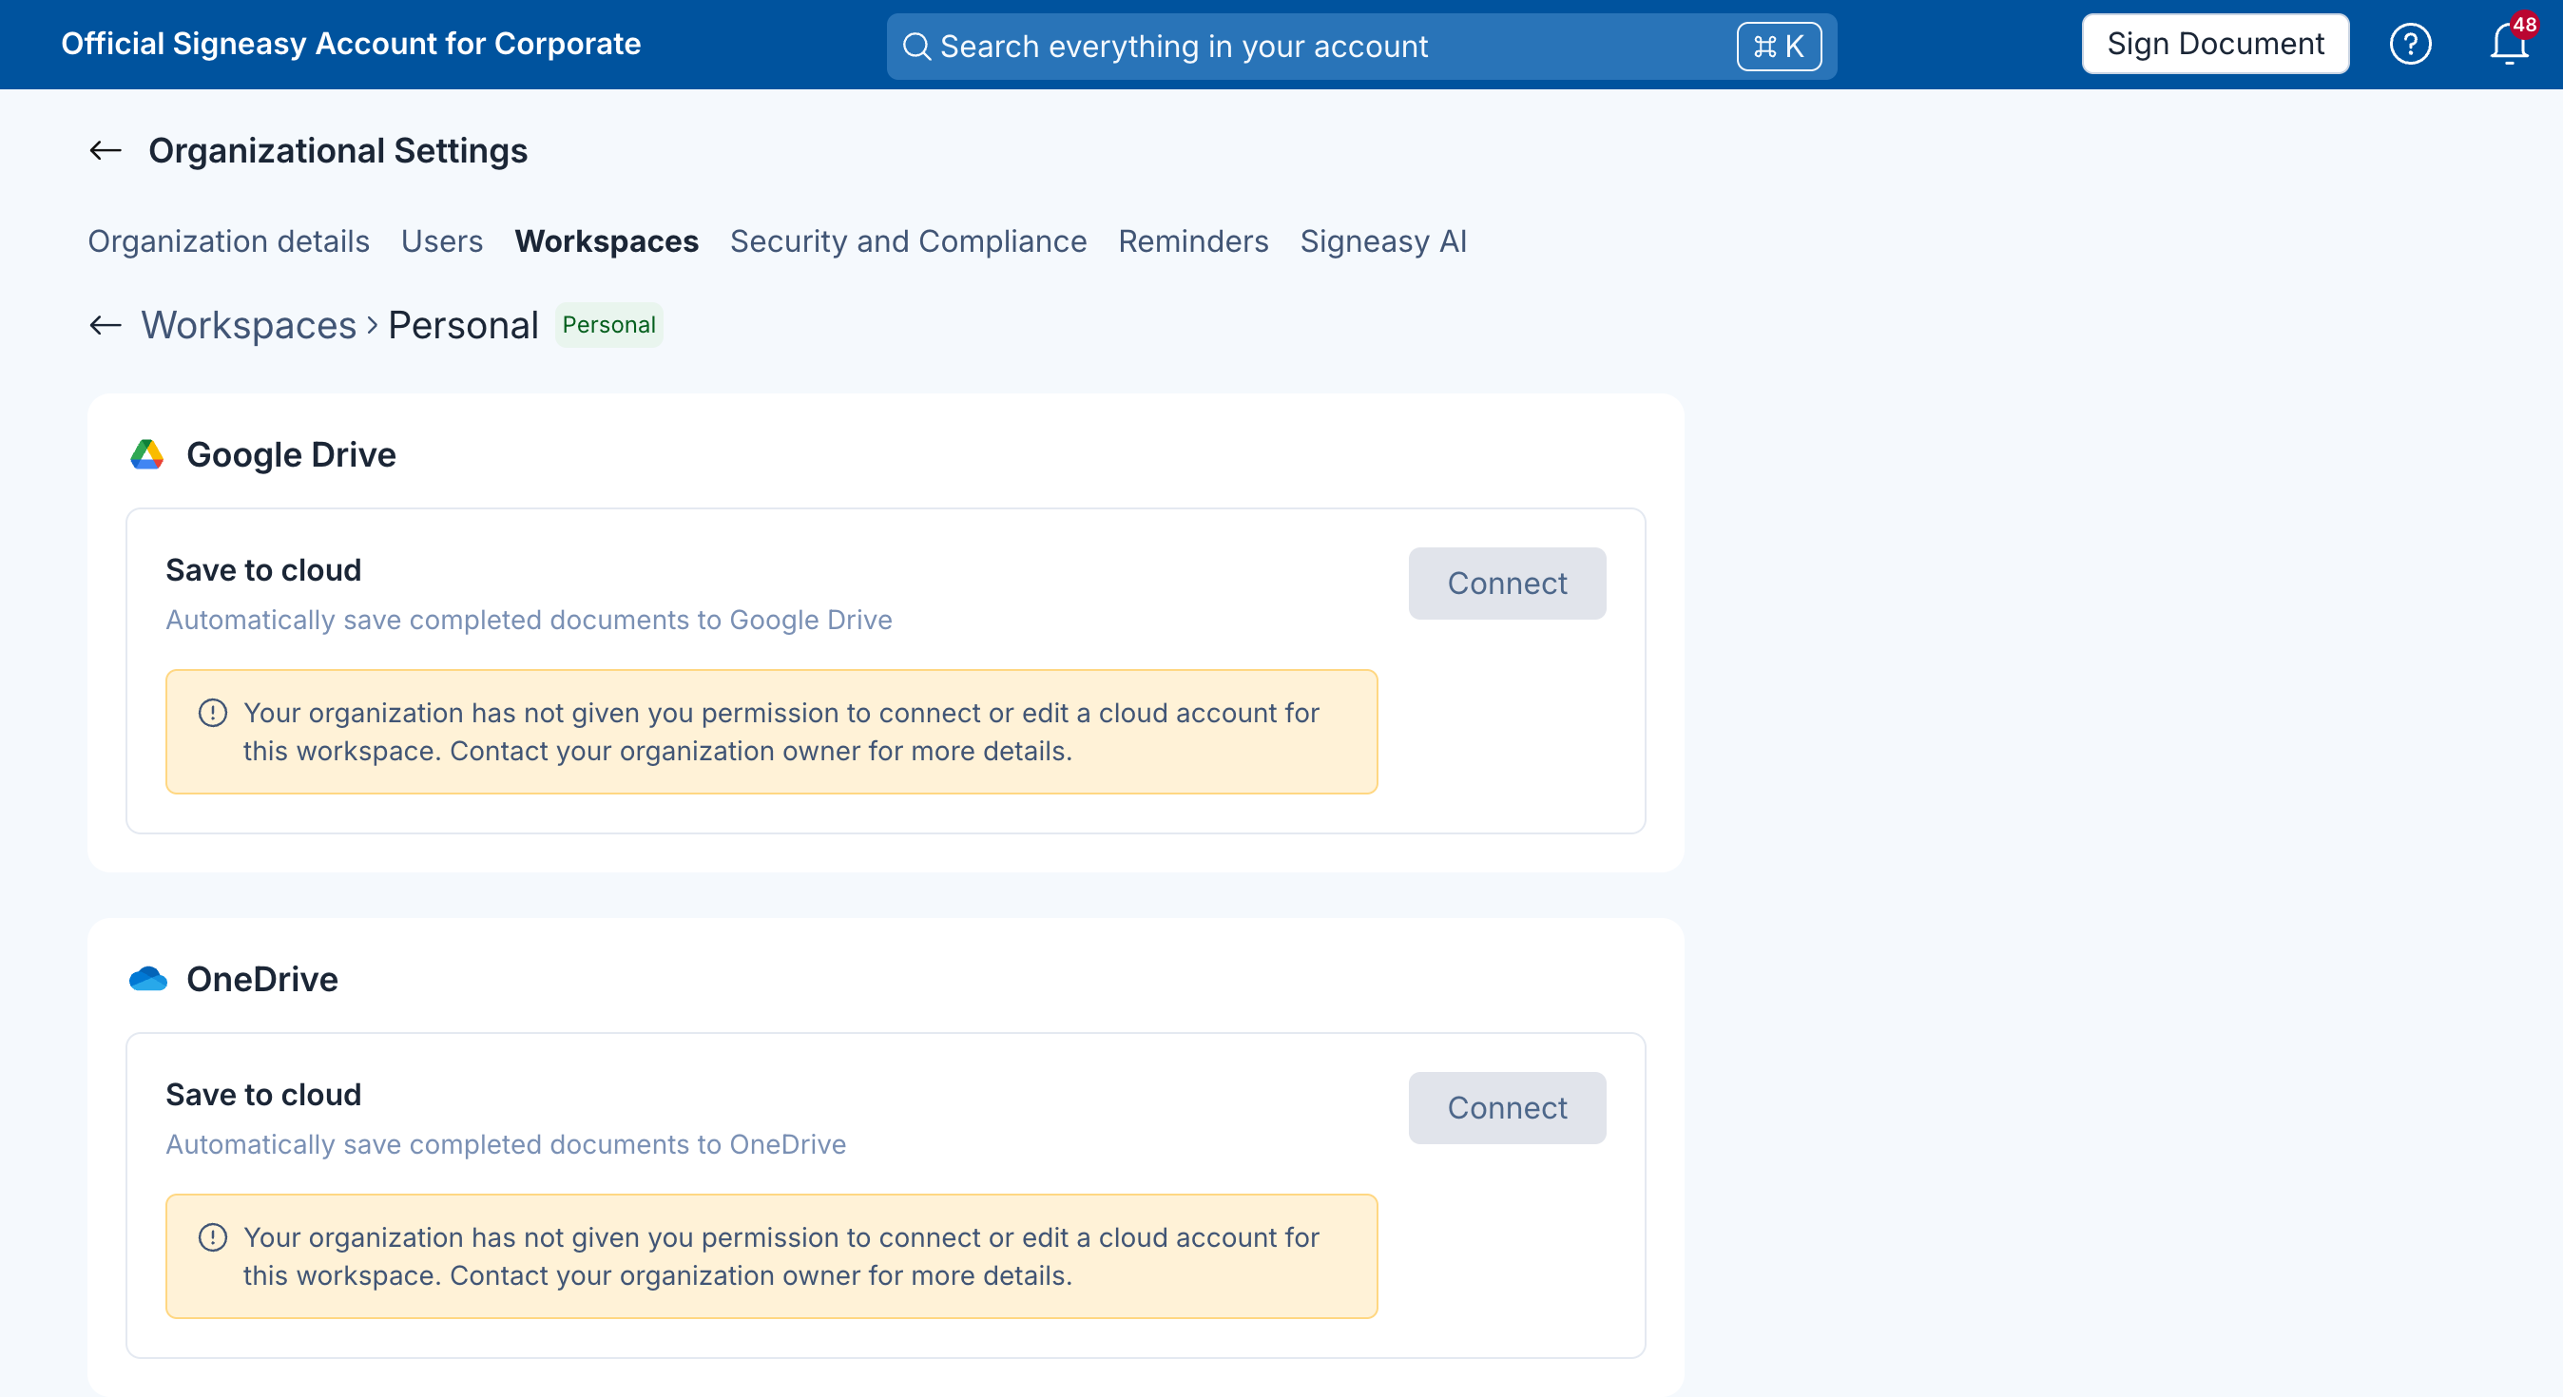
Task: Click the permission notice text in Google Drive card
Action: [x=781, y=732]
